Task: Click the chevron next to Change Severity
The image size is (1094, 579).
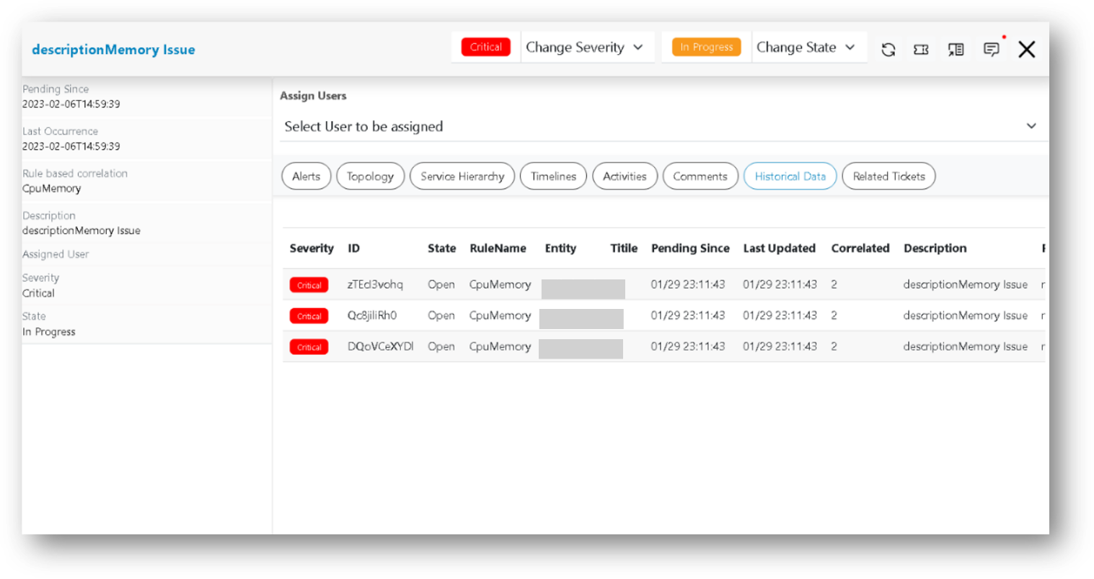Action: point(638,48)
